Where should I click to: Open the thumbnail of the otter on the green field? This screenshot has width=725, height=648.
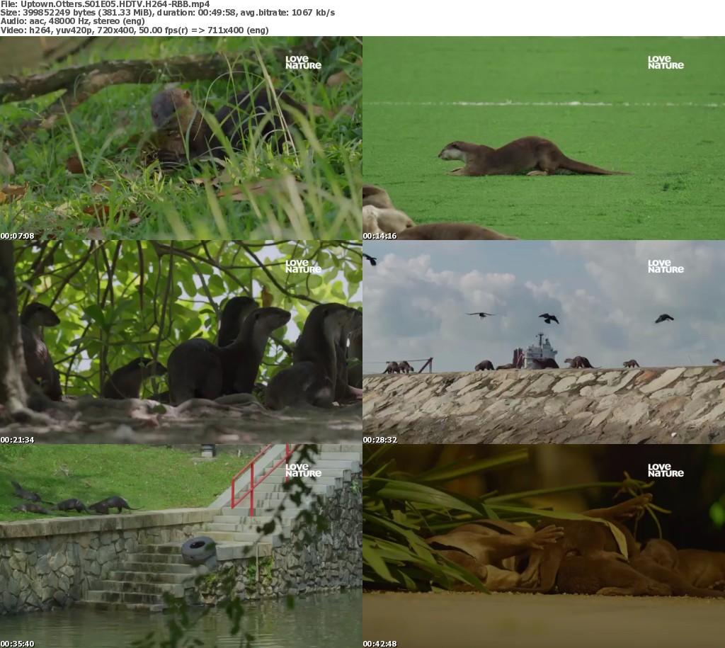point(544,138)
